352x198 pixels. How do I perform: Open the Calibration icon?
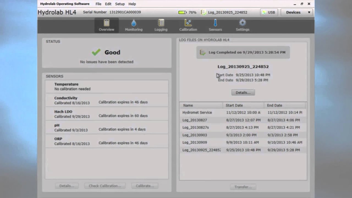click(188, 23)
